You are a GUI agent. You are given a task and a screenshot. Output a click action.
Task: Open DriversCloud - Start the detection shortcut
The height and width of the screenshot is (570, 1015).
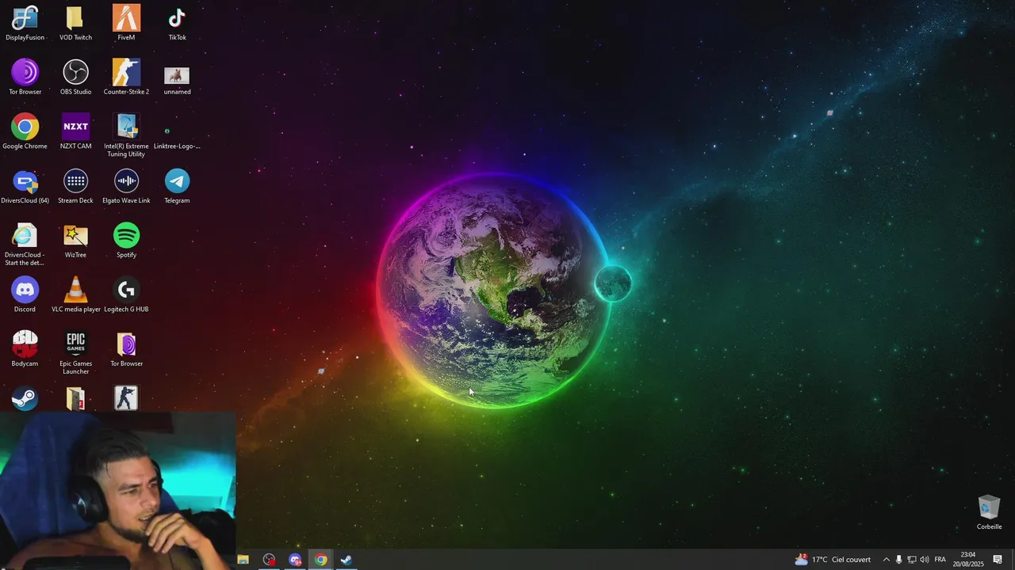(x=25, y=245)
